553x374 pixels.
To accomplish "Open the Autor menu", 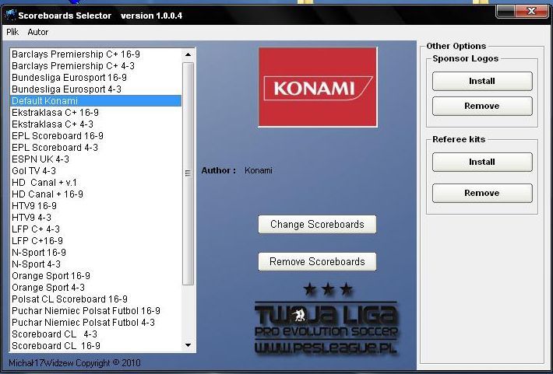I will pos(37,32).
